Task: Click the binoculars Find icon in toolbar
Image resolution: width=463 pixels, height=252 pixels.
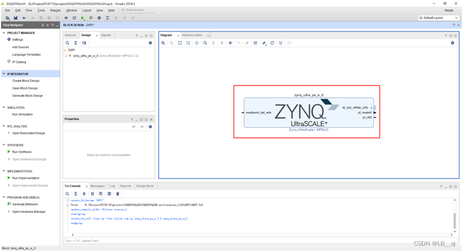Action: (66, 18)
